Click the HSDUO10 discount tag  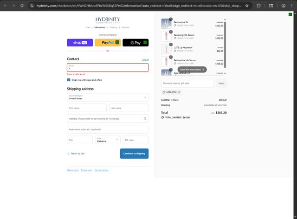tap(171, 92)
